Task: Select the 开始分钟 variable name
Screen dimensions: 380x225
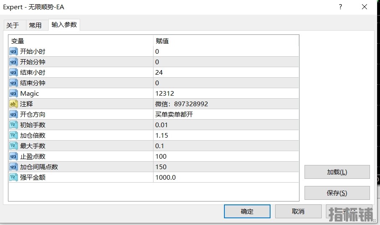Action: [x=33, y=62]
